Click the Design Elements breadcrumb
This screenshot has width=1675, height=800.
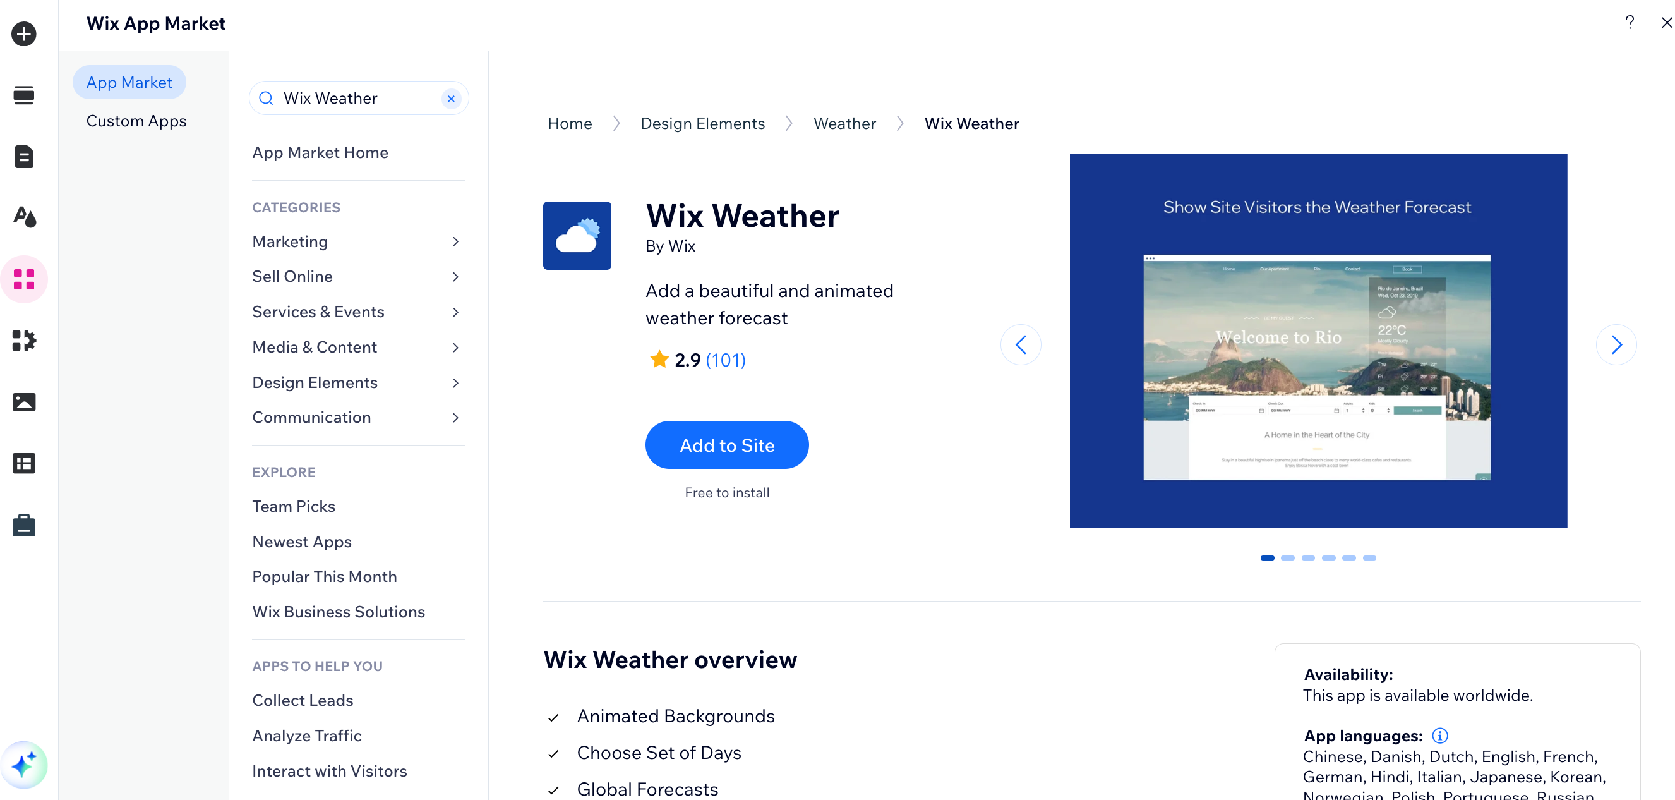702,123
